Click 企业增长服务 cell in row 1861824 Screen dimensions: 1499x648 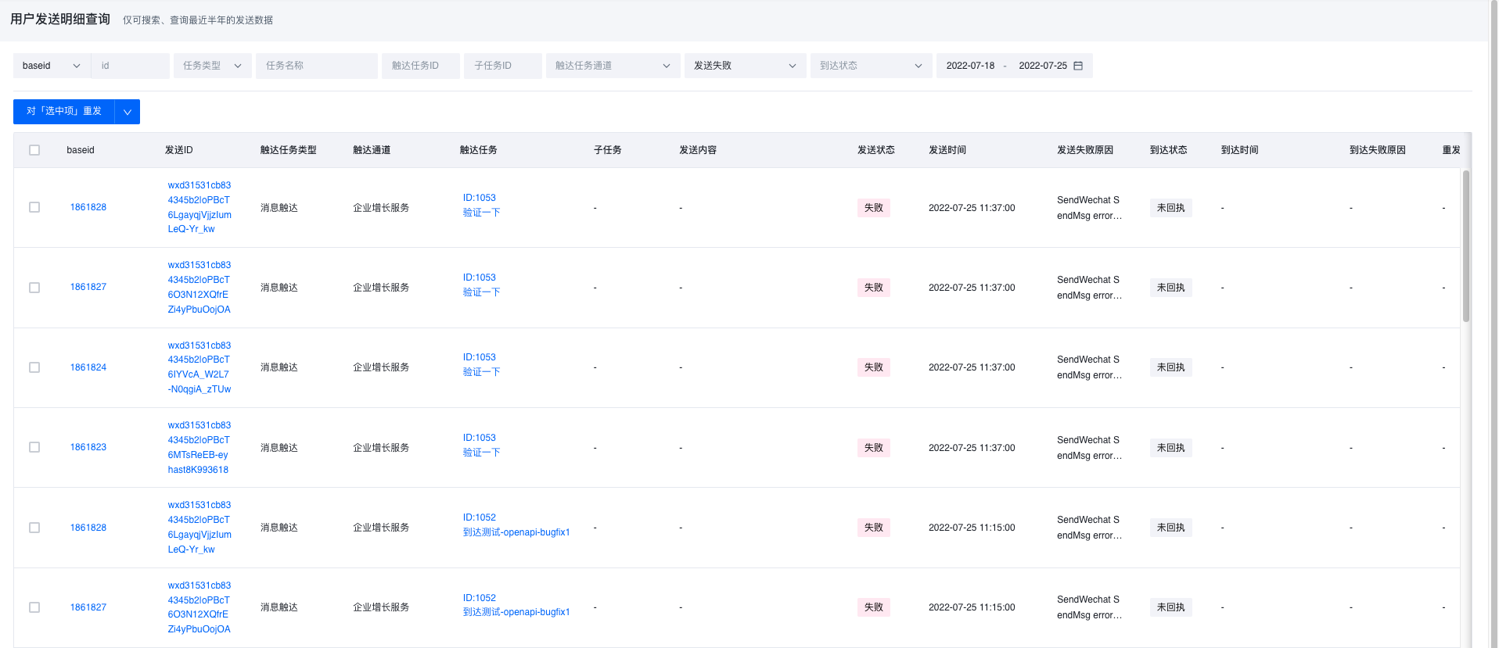381,367
